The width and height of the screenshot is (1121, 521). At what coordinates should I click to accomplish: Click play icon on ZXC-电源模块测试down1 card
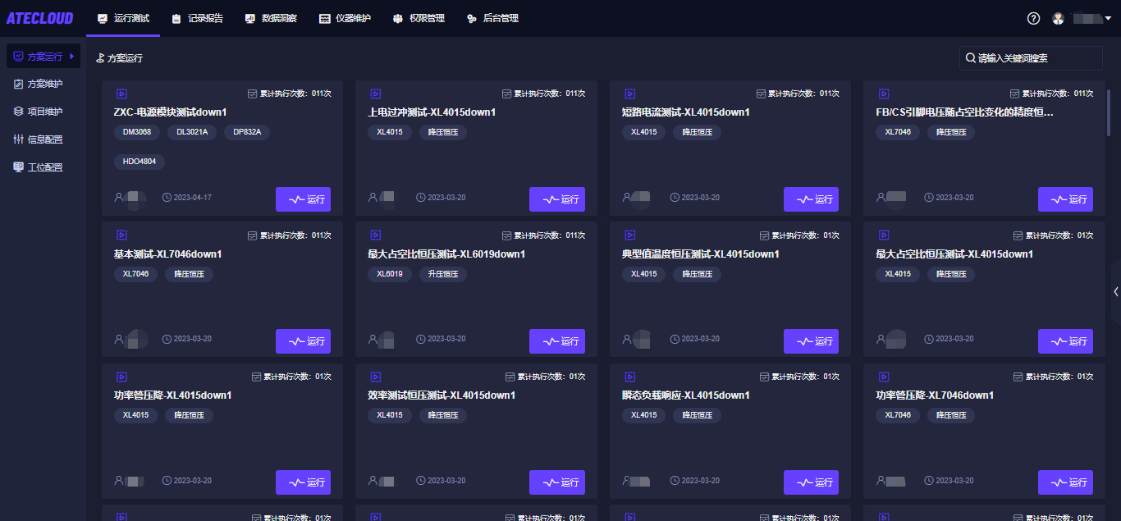[x=121, y=94]
